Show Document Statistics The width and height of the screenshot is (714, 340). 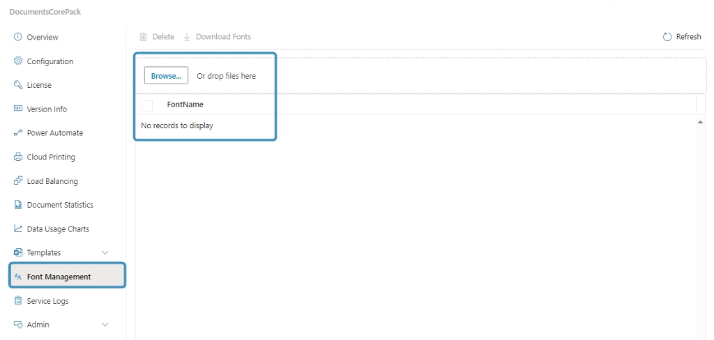click(60, 205)
